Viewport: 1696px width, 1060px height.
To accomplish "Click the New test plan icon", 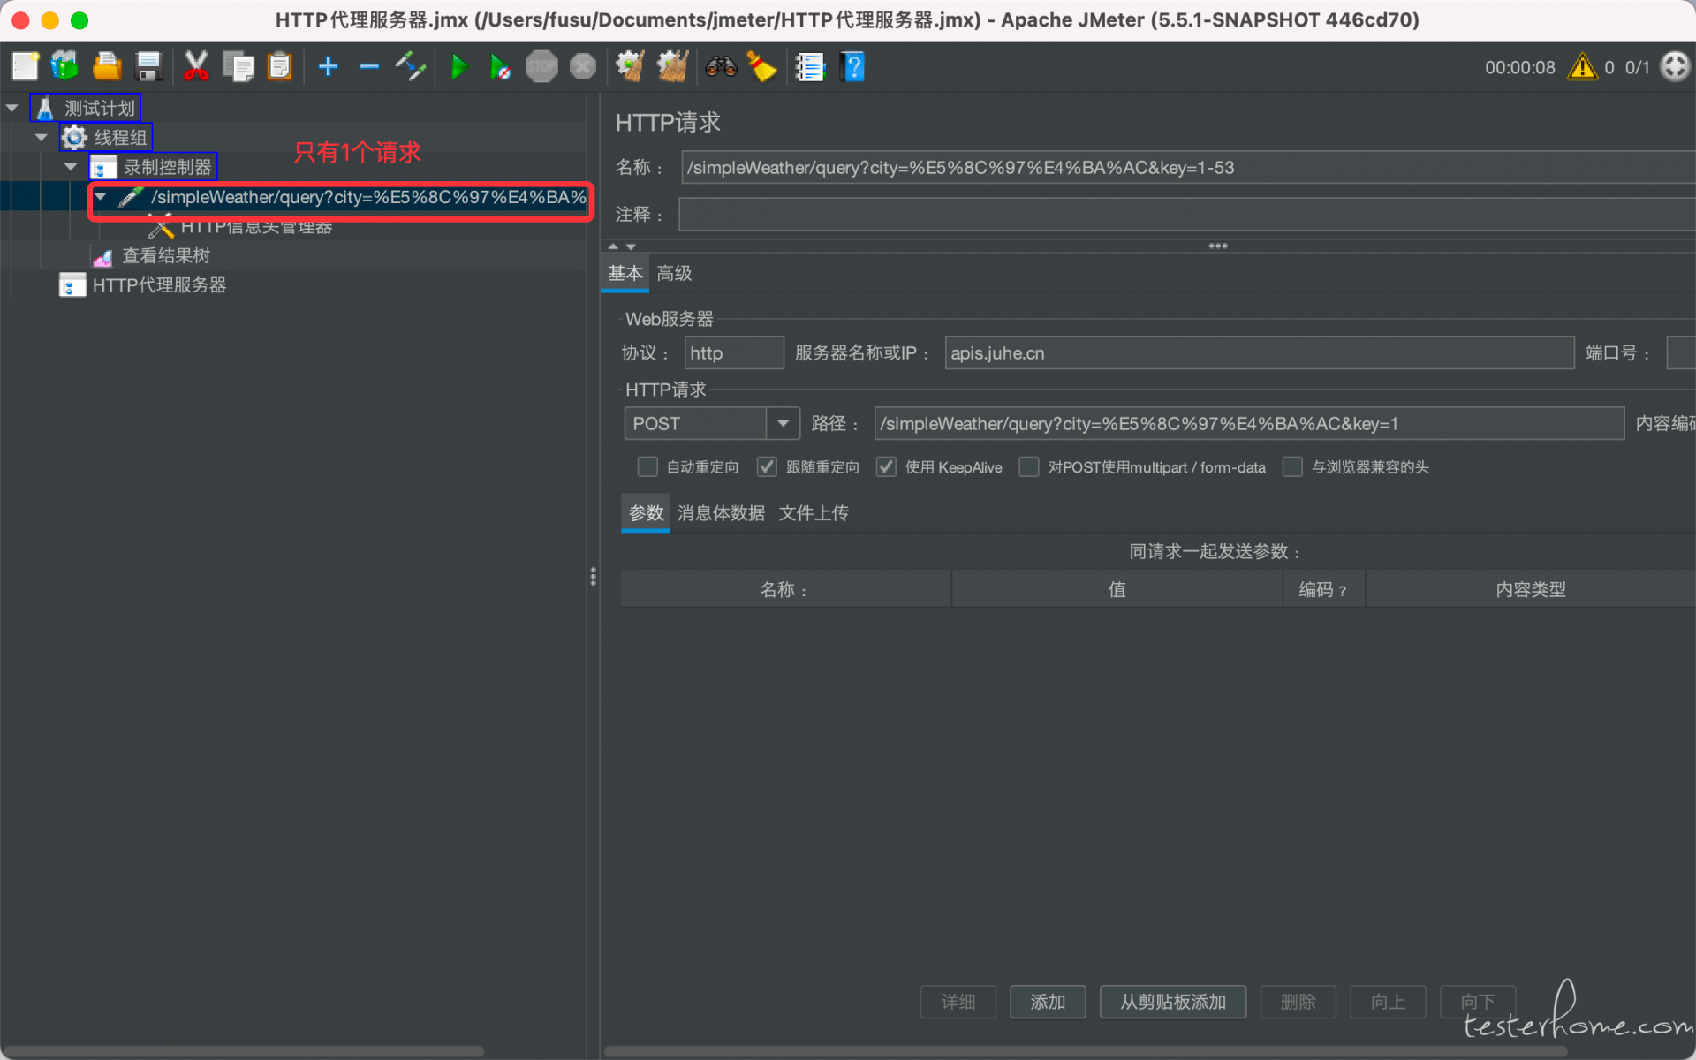I will [x=25, y=66].
